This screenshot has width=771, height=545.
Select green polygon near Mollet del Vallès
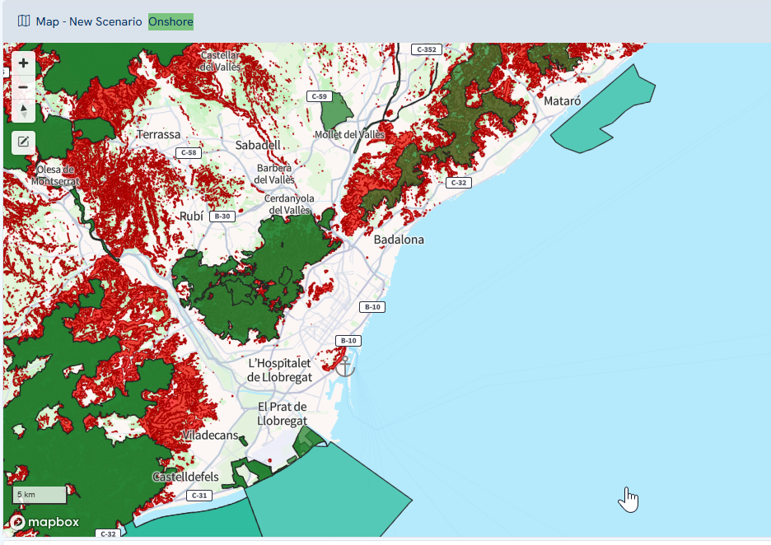pos(334,109)
